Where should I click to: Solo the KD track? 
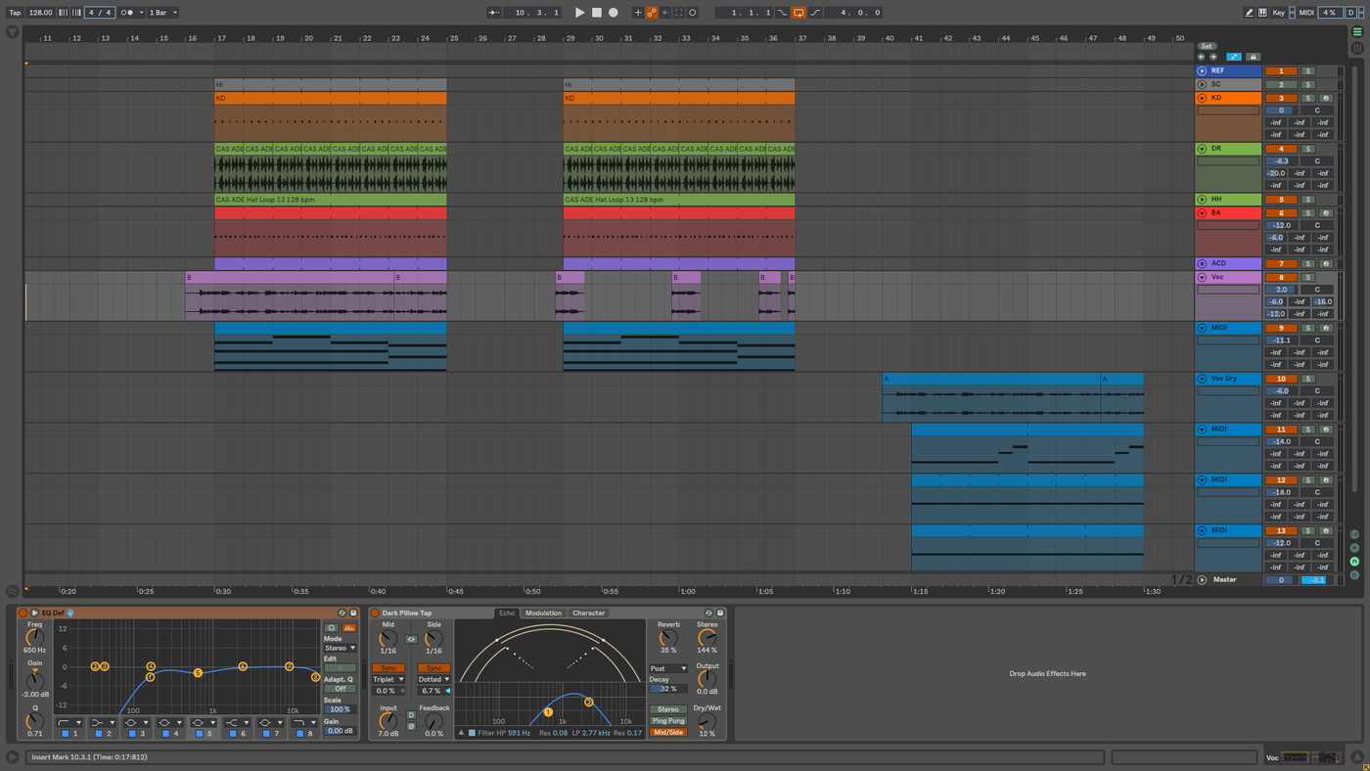point(1308,99)
